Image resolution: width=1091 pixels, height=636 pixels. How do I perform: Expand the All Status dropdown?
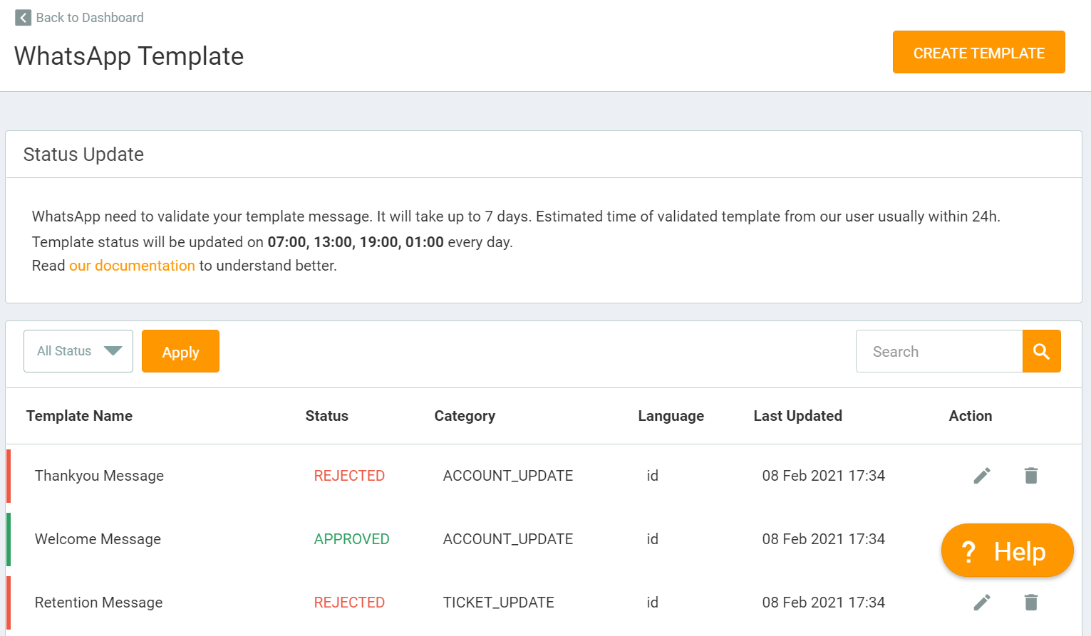pos(78,351)
